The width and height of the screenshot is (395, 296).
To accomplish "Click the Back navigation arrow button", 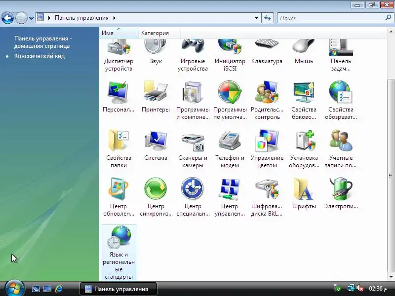I will pyautogui.click(x=7, y=18).
